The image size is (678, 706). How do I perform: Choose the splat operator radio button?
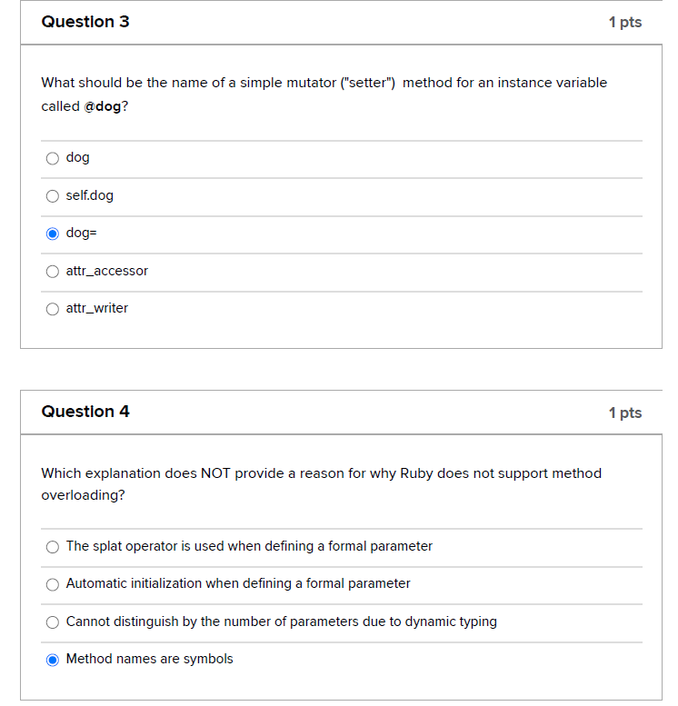click(53, 547)
